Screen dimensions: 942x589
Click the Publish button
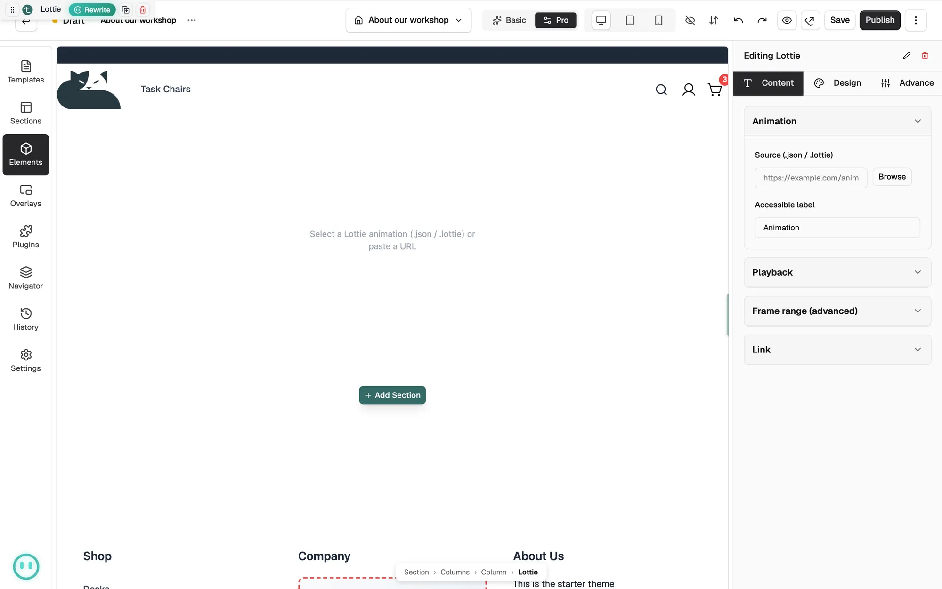[880, 20]
